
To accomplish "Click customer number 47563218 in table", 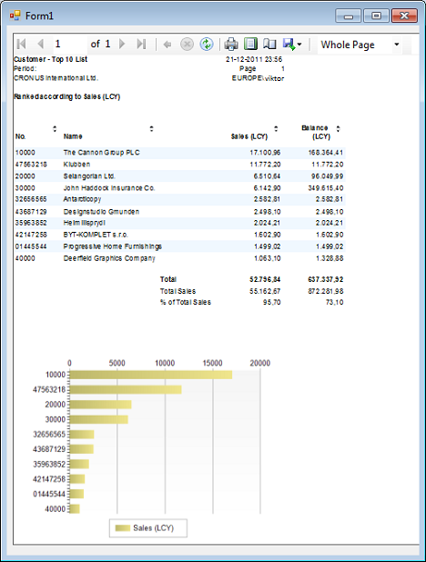I will click(31, 165).
